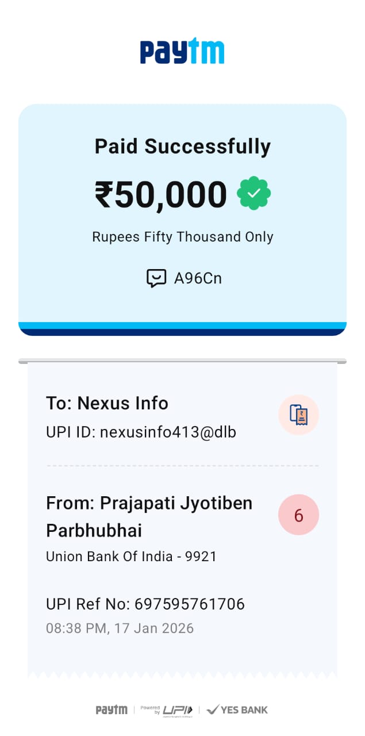This screenshot has width=365, height=736.
Task: Select UPI ID nexusinfo413@dlb
Action: (141, 432)
